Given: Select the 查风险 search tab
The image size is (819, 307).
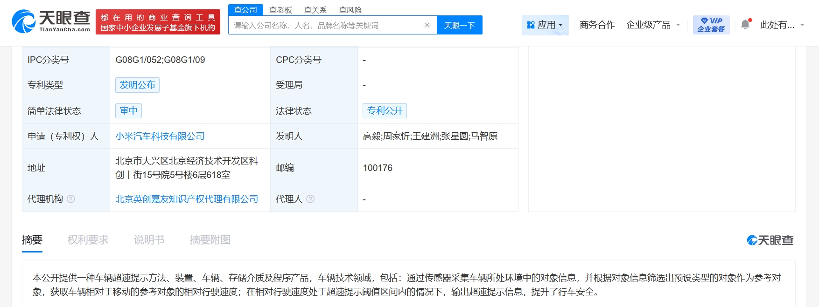Looking at the screenshot, I should [x=350, y=10].
